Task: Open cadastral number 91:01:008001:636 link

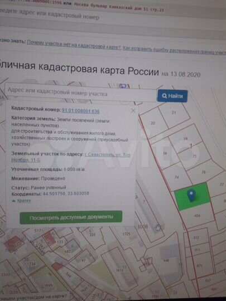Action: pos(80,111)
